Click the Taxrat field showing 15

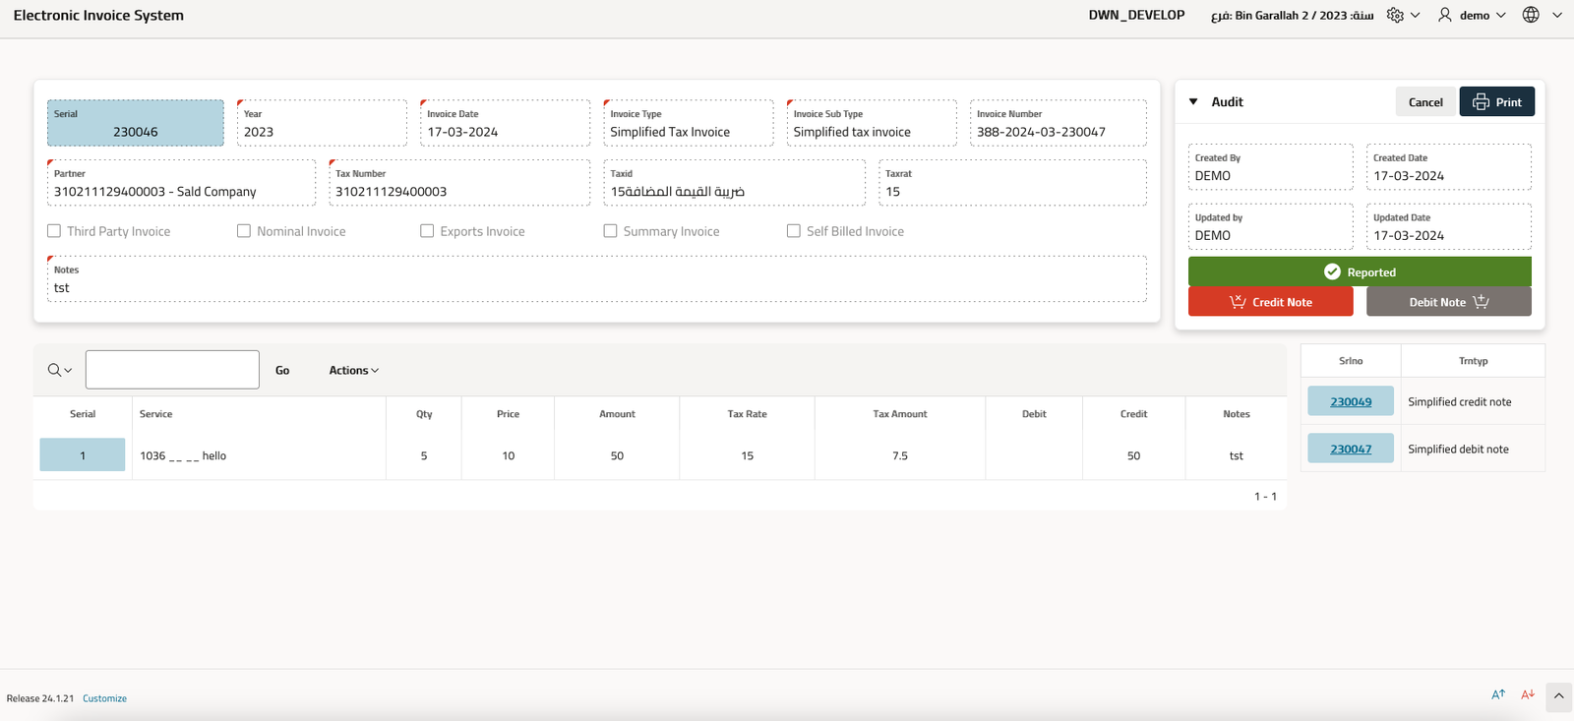(1012, 183)
